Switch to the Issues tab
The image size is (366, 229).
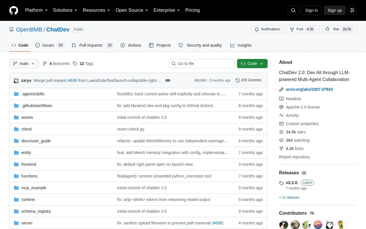coord(50,45)
